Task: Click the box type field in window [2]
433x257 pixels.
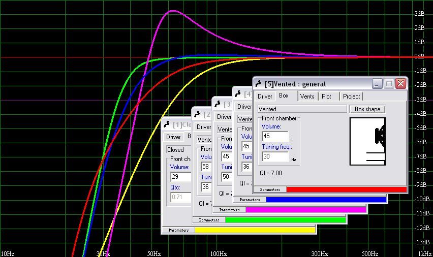Action: (x=204, y=139)
